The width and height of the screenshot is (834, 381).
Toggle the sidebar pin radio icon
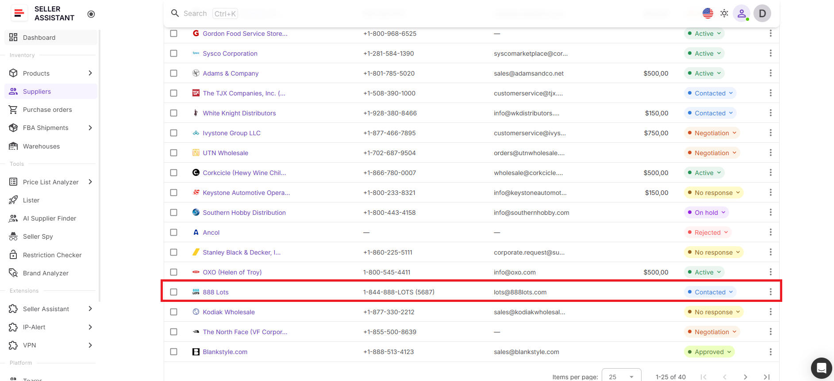coord(91,14)
